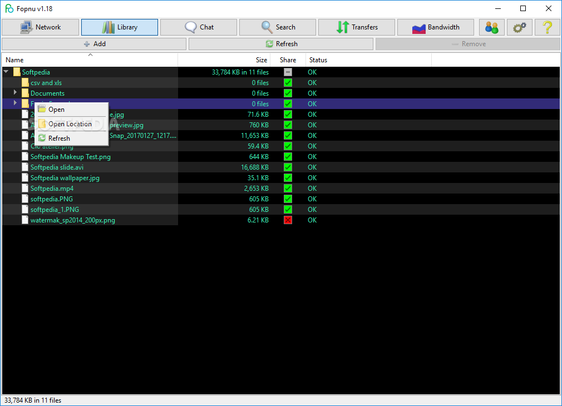Viewport: 562px width, 406px height.
Task: Open settings with the gears icon
Action: [x=519, y=27]
